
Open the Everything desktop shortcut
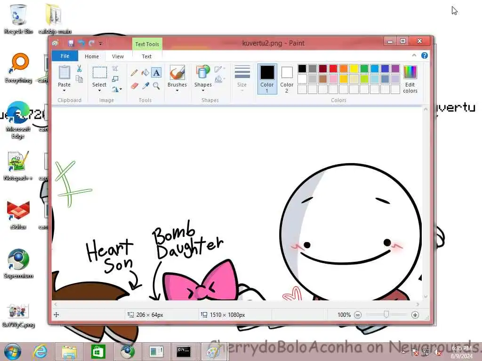coord(18,68)
